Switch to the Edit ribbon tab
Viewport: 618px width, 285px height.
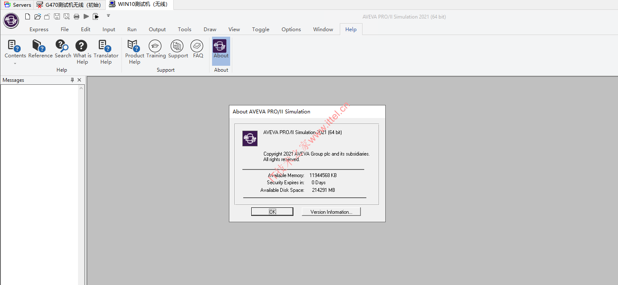click(x=86, y=30)
